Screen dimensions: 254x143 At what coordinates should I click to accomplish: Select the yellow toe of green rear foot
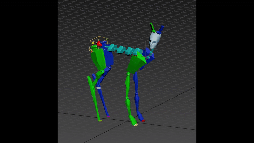coord(100,121)
